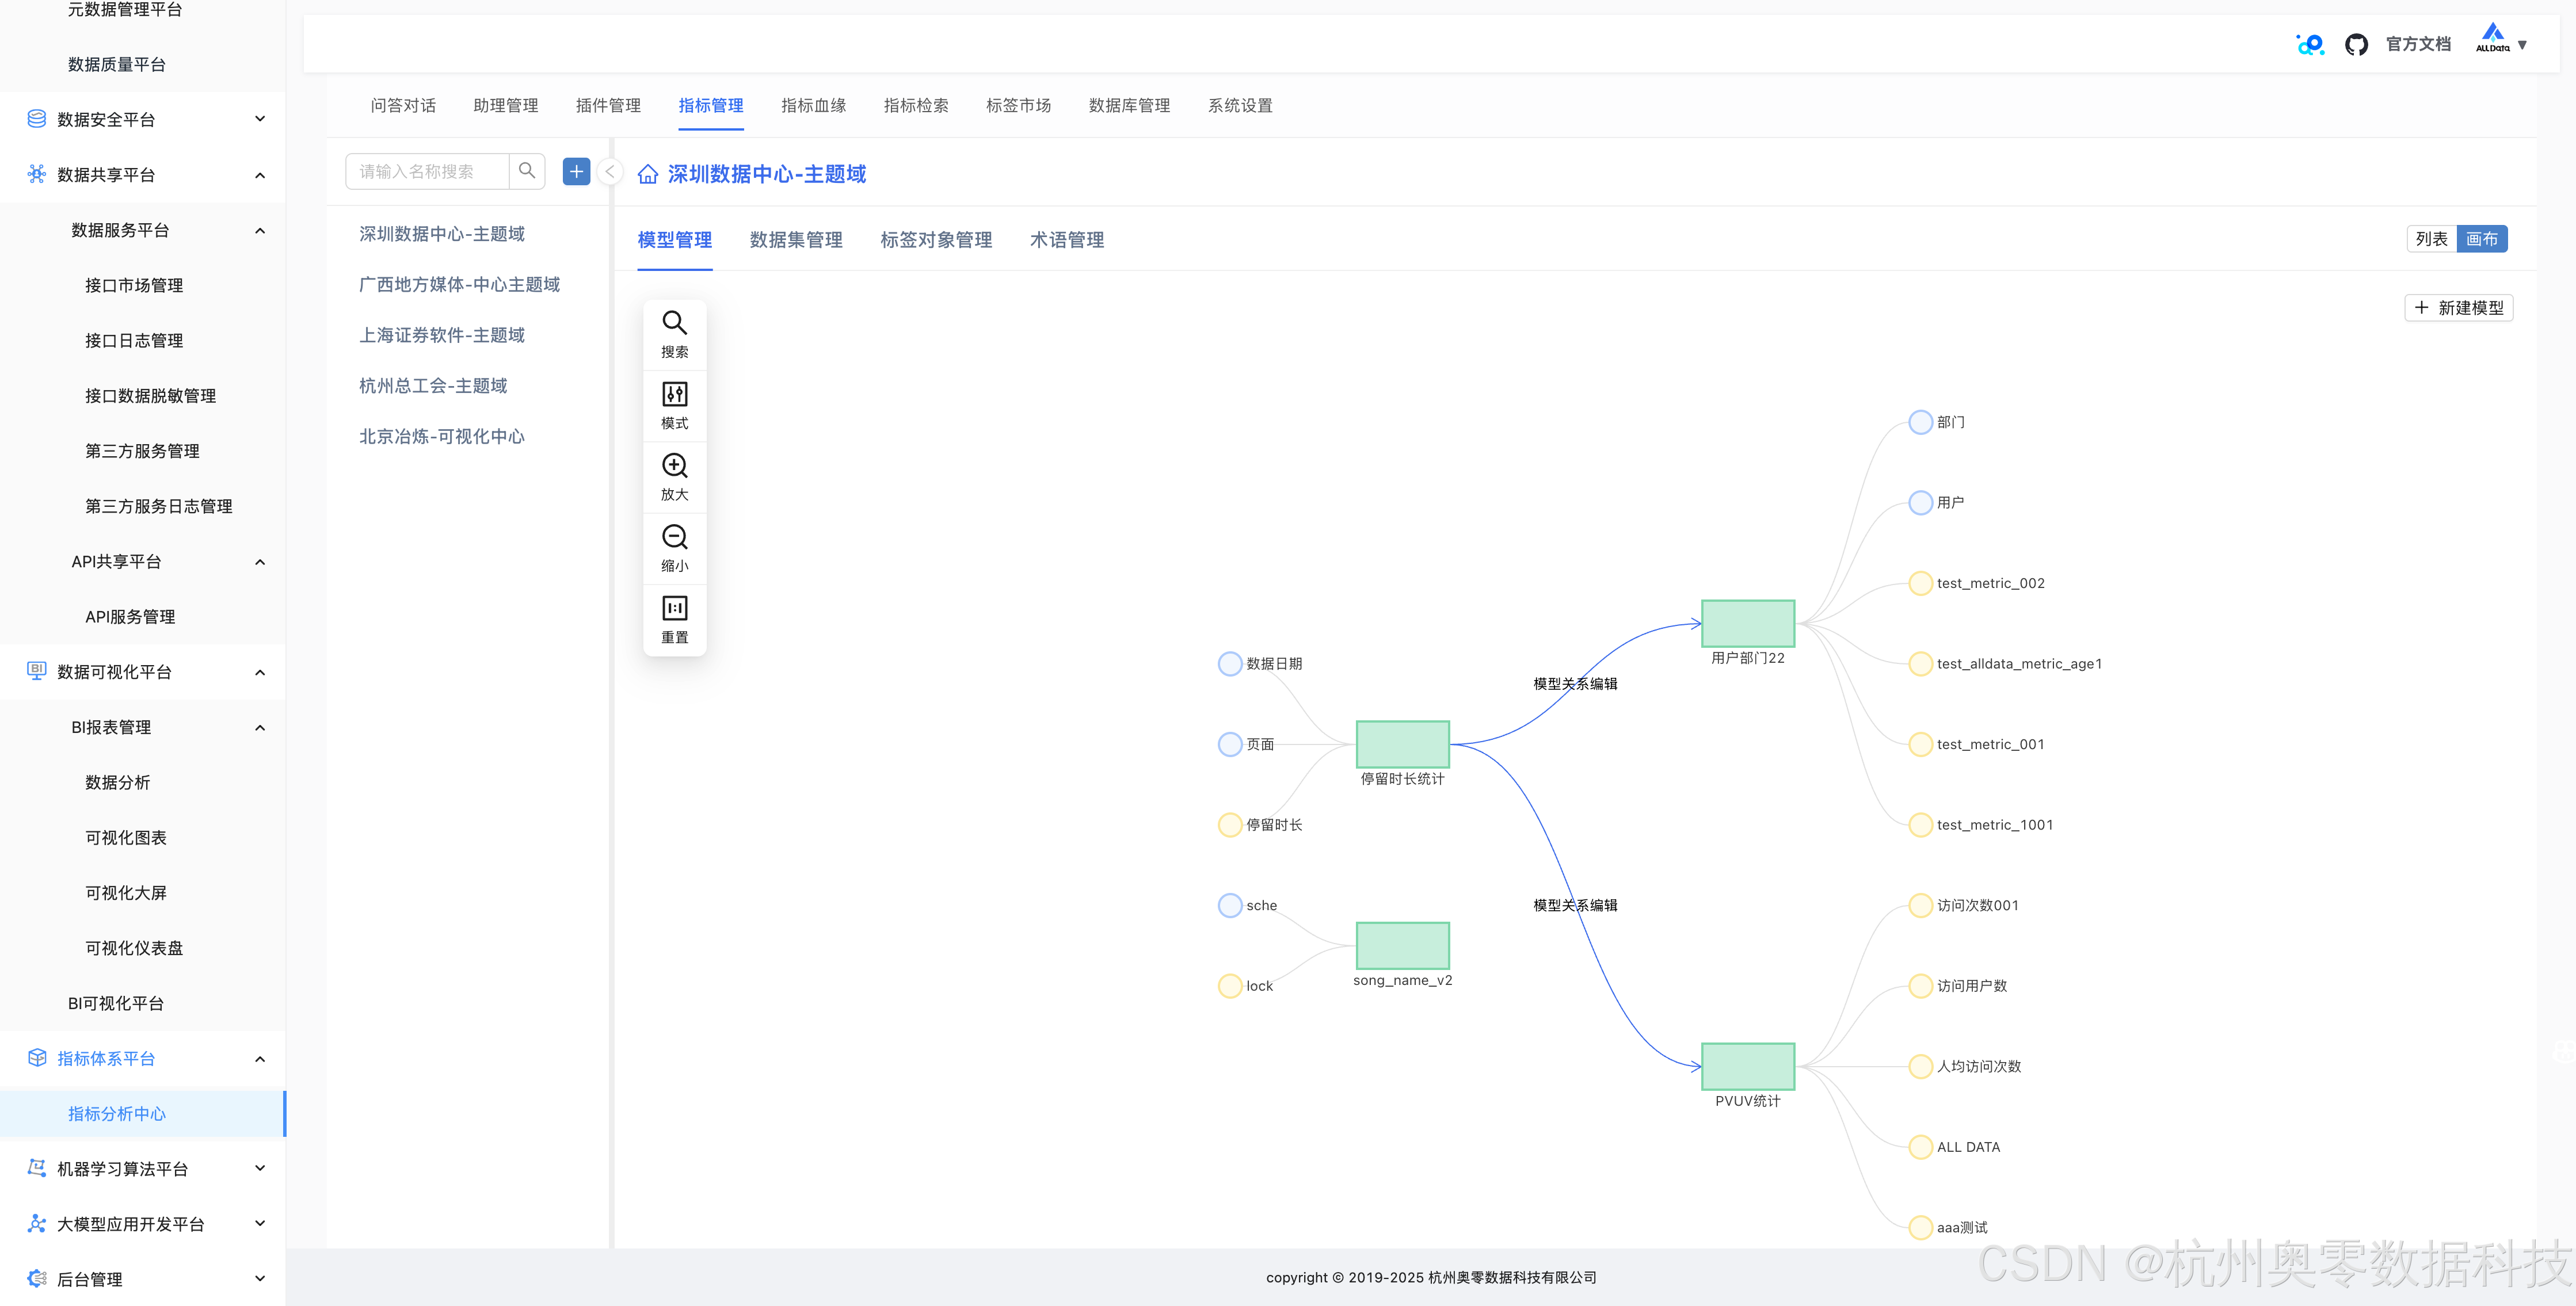
Task: Click the 大模型应用开发平台 icon
Action: tap(37, 1223)
